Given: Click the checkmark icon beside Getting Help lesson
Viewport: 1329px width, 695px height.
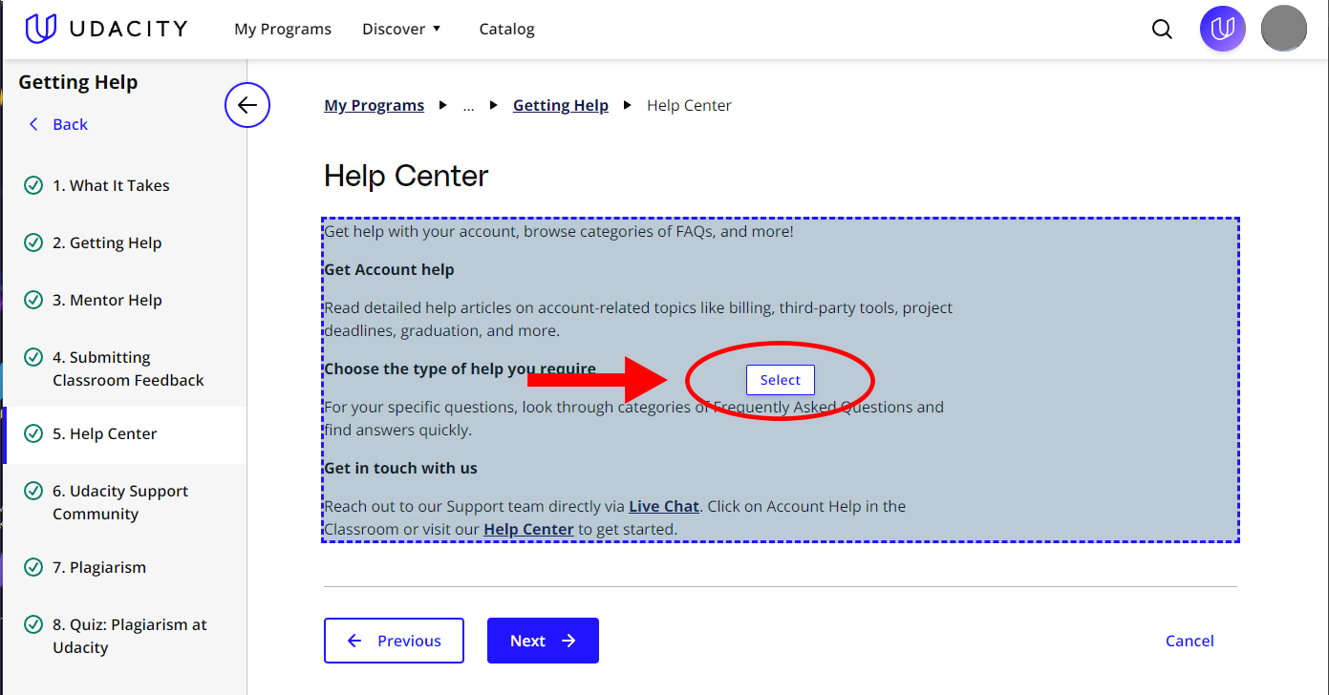Looking at the screenshot, I should tap(33, 242).
